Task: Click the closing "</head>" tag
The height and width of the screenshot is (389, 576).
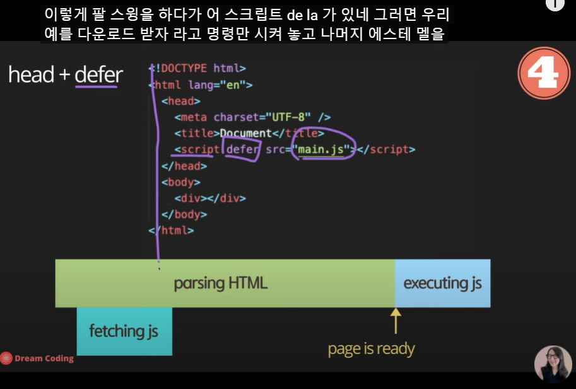Action: tap(184, 166)
